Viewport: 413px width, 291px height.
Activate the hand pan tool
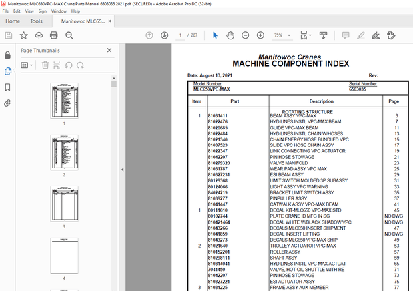[230, 35]
